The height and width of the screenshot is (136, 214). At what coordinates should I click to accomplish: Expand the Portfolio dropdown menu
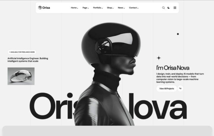click(x=98, y=8)
